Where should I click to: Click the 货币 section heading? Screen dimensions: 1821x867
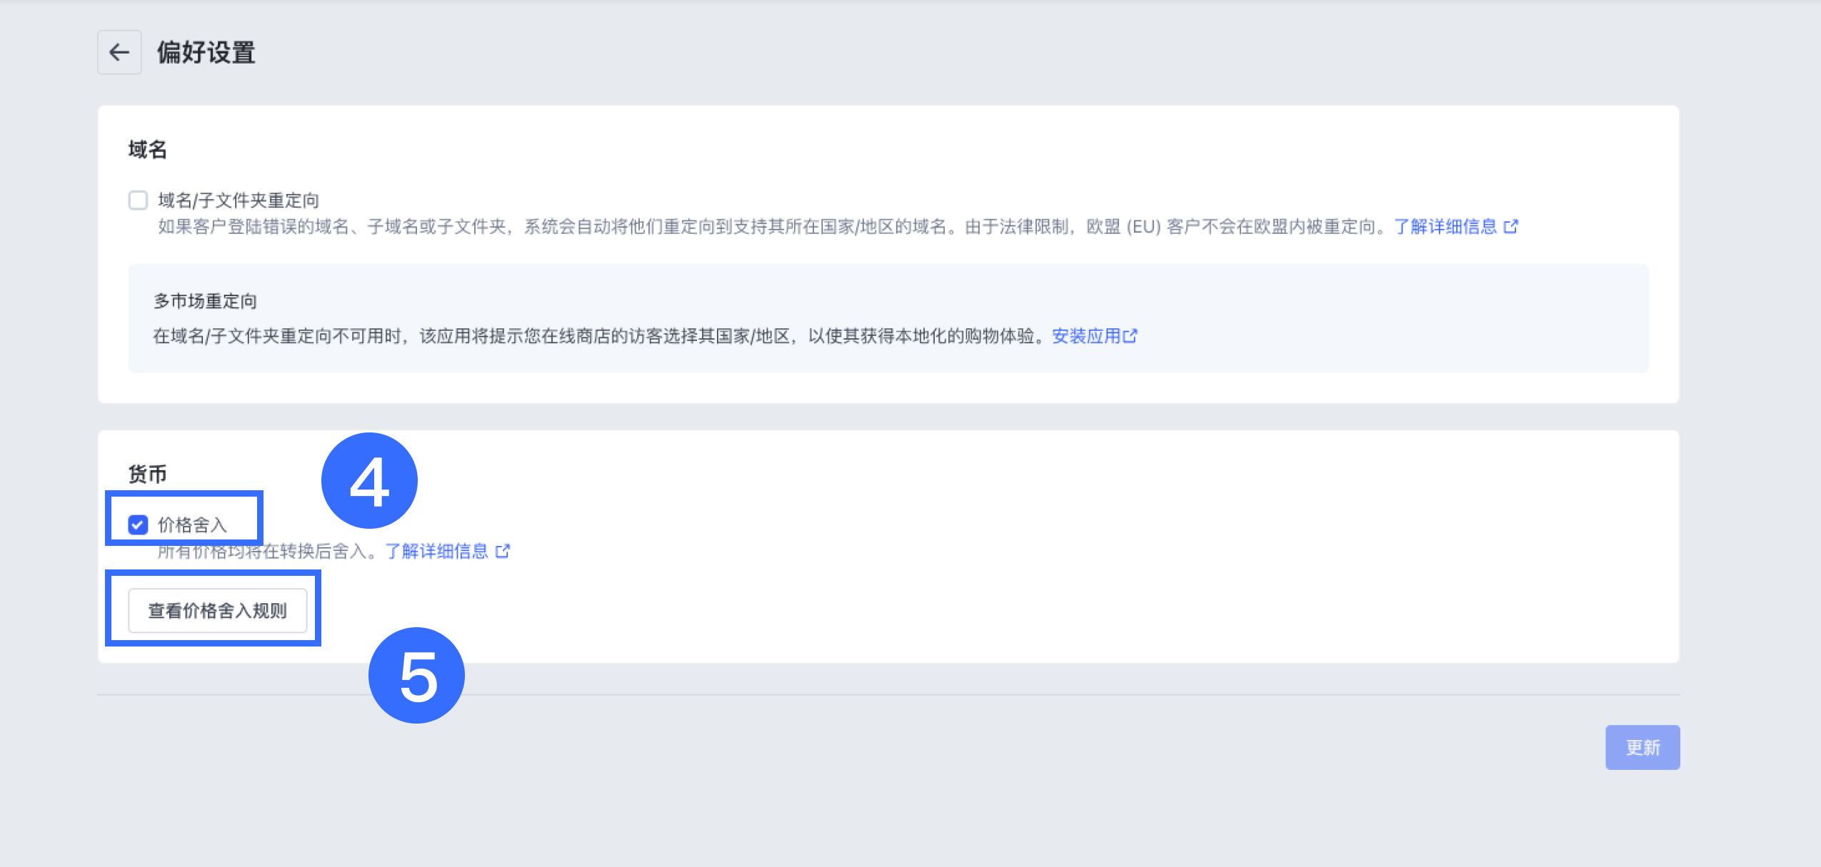147,473
